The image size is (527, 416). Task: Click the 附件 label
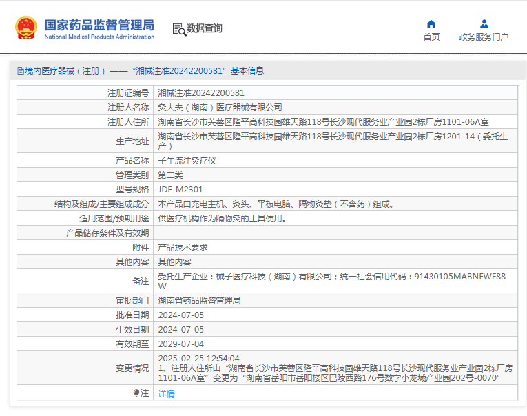coord(141,248)
